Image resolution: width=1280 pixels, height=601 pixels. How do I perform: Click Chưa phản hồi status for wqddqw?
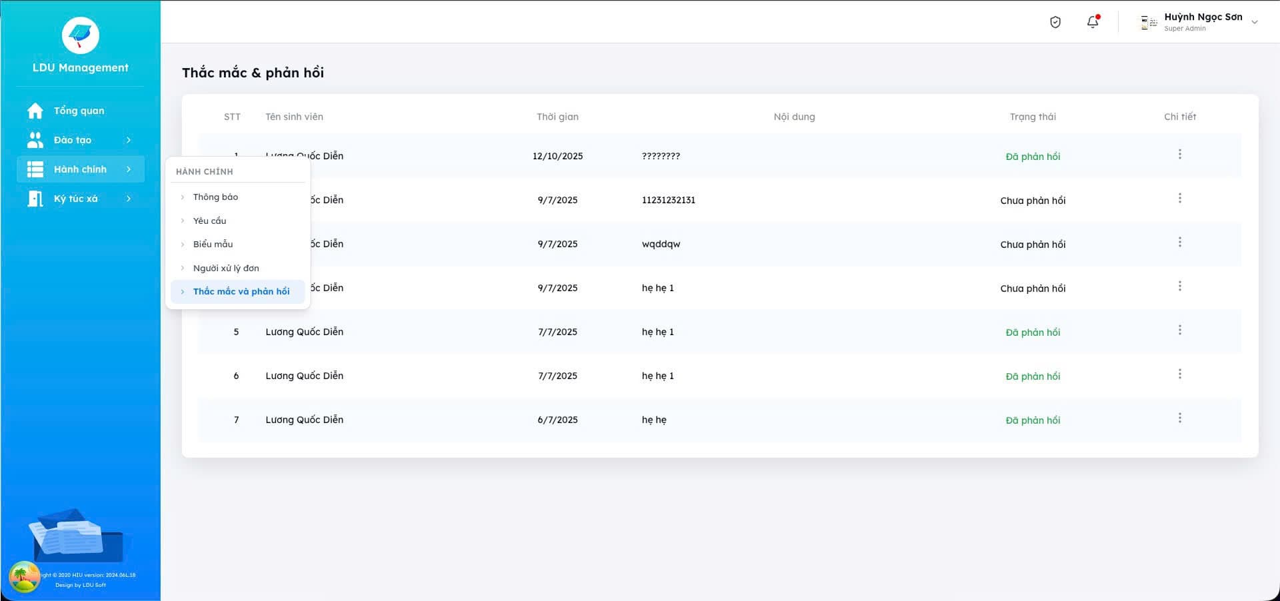(1033, 245)
